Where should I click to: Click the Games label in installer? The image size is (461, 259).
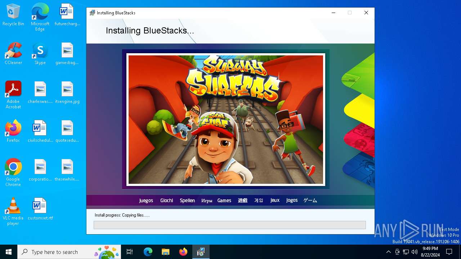click(x=224, y=200)
